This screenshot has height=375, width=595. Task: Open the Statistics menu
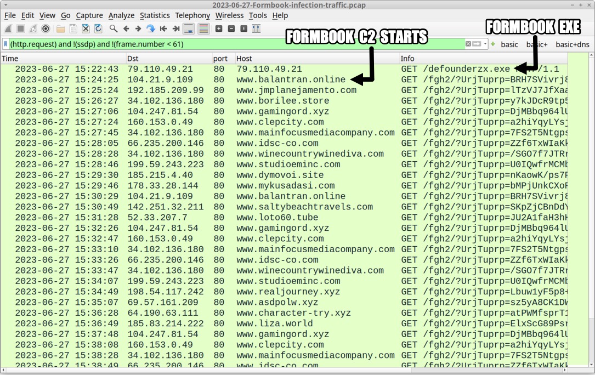pyautogui.click(x=155, y=15)
